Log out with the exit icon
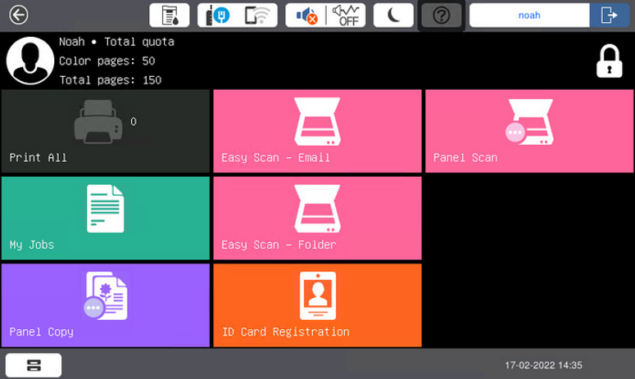The width and height of the screenshot is (635, 379). (x=609, y=16)
